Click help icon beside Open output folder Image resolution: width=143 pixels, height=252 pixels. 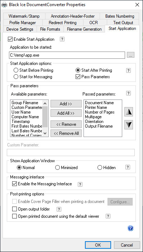pos(59,209)
